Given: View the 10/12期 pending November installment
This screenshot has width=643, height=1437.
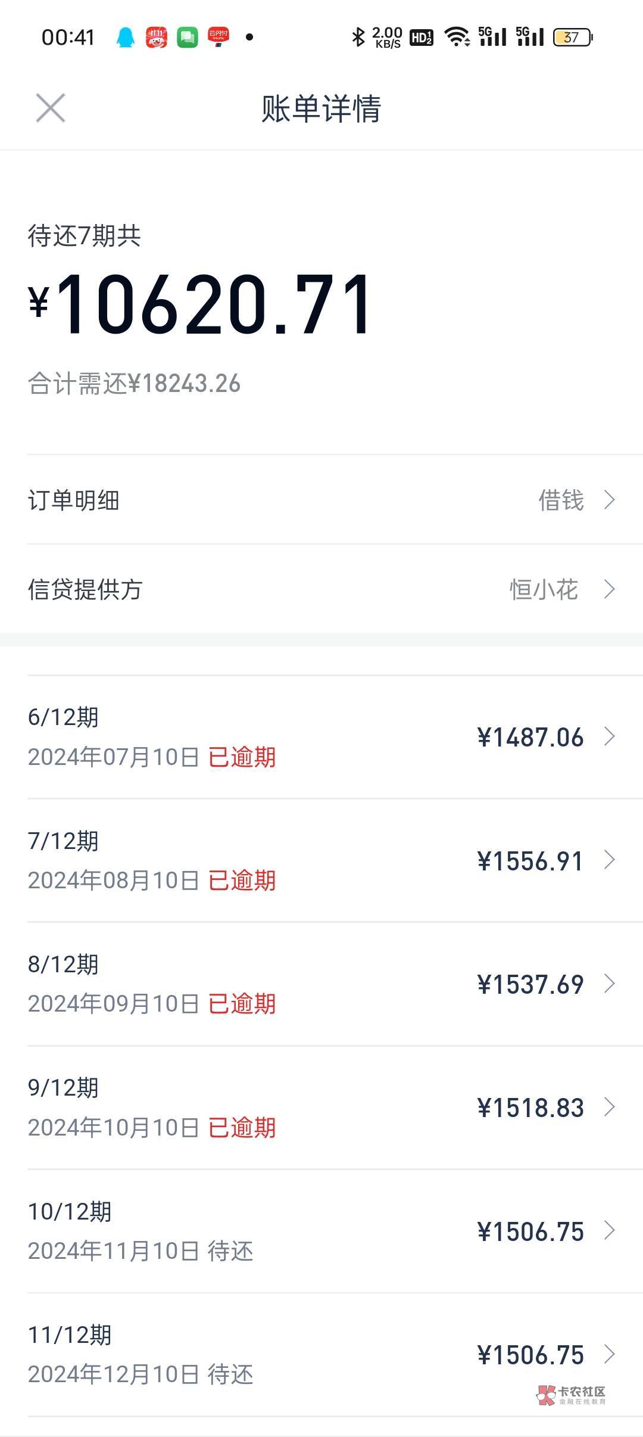Looking at the screenshot, I should pos(321,1231).
